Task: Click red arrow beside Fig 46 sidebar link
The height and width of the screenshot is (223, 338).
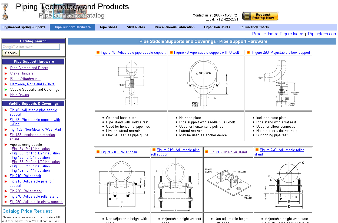Action: point(6,110)
